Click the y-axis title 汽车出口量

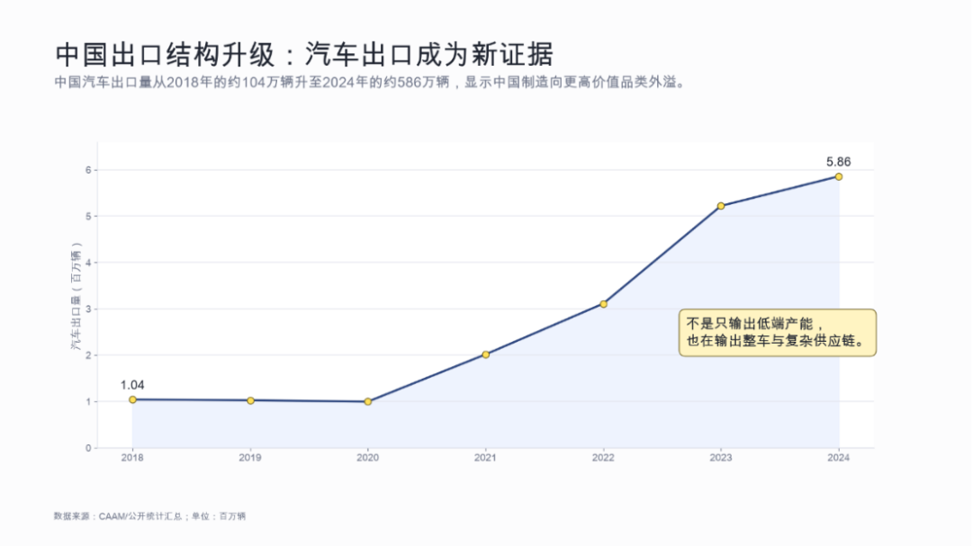pyautogui.click(x=76, y=296)
